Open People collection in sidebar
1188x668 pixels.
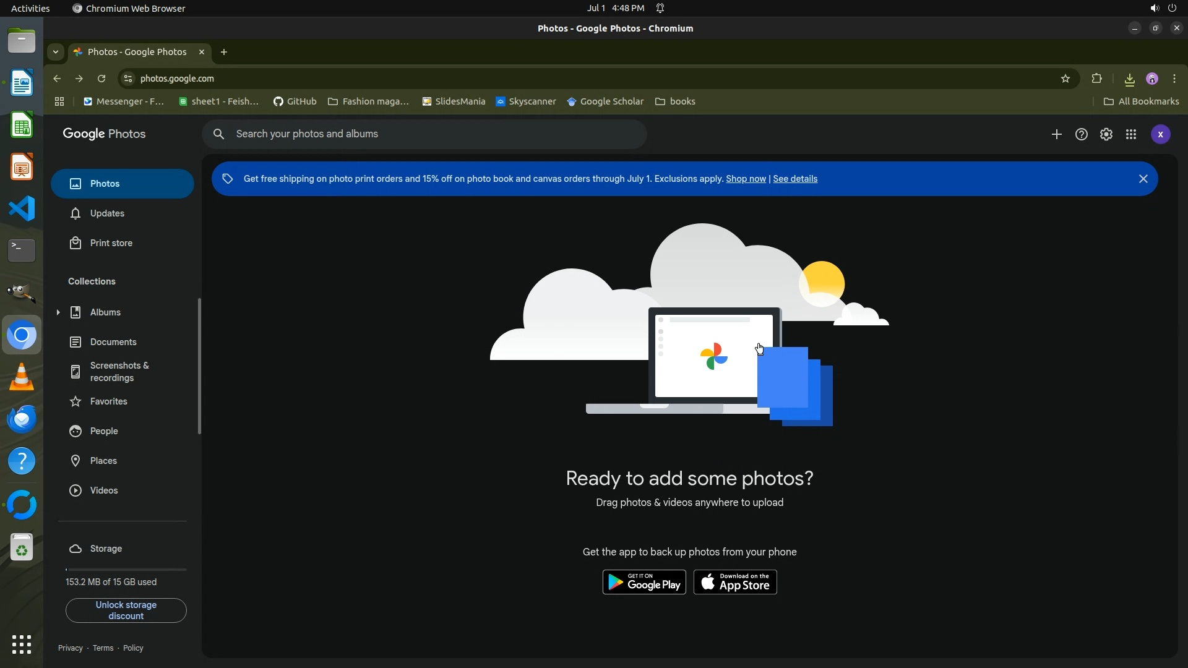(103, 431)
